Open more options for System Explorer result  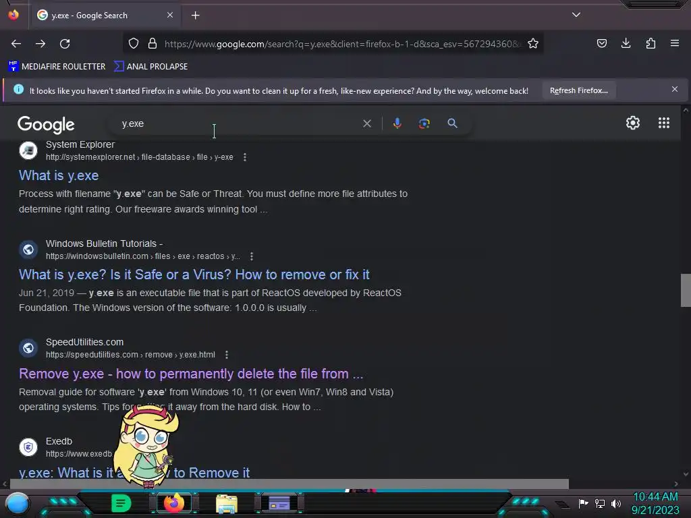click(x=245, y=157)
